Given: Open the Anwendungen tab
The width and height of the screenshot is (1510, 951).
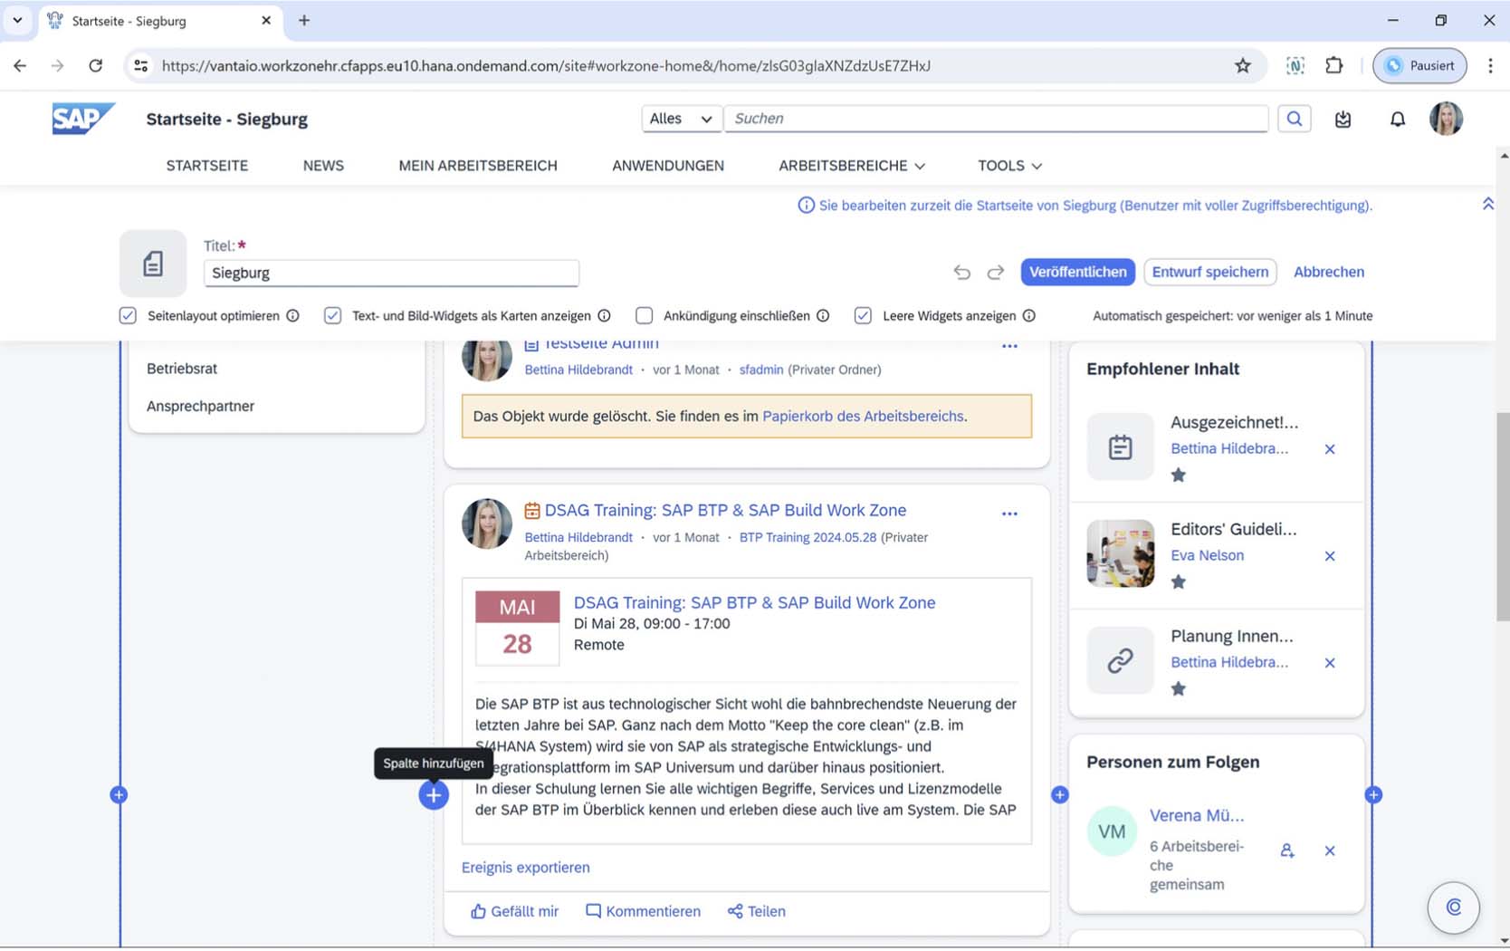Looking at the screenshot, I should tap(667, 166).
